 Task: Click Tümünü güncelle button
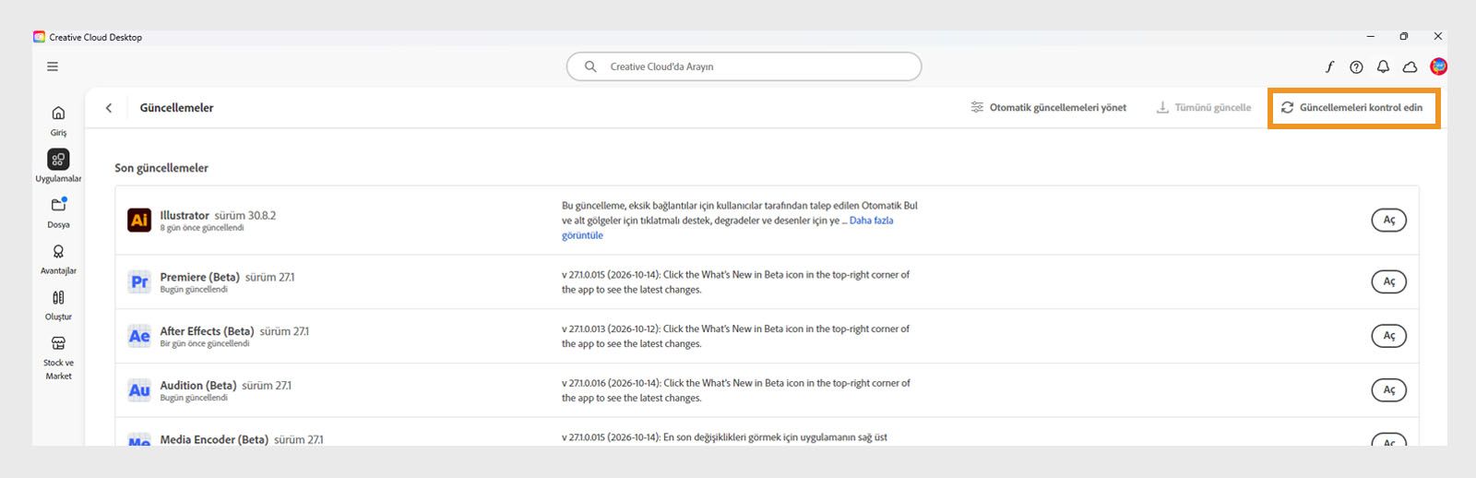click(x=1204, y=108)
